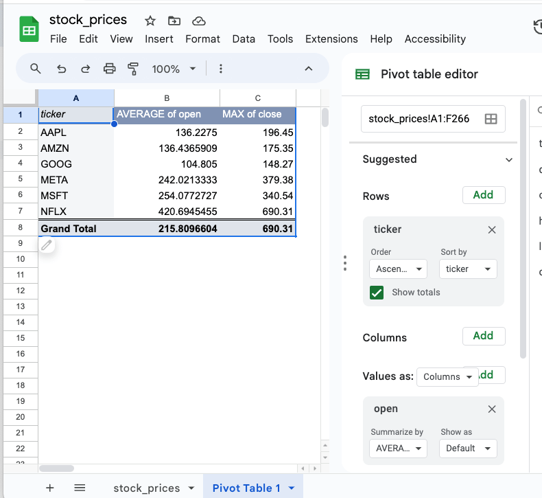Switch to the stock_prices sheet tab

146,488
